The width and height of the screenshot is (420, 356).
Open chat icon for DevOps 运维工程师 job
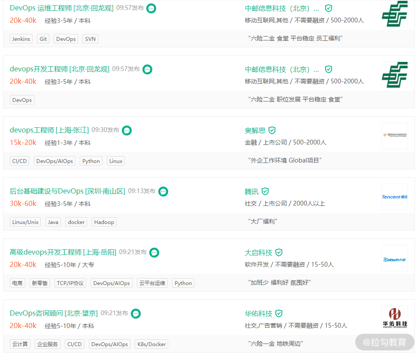click(151, 8)
